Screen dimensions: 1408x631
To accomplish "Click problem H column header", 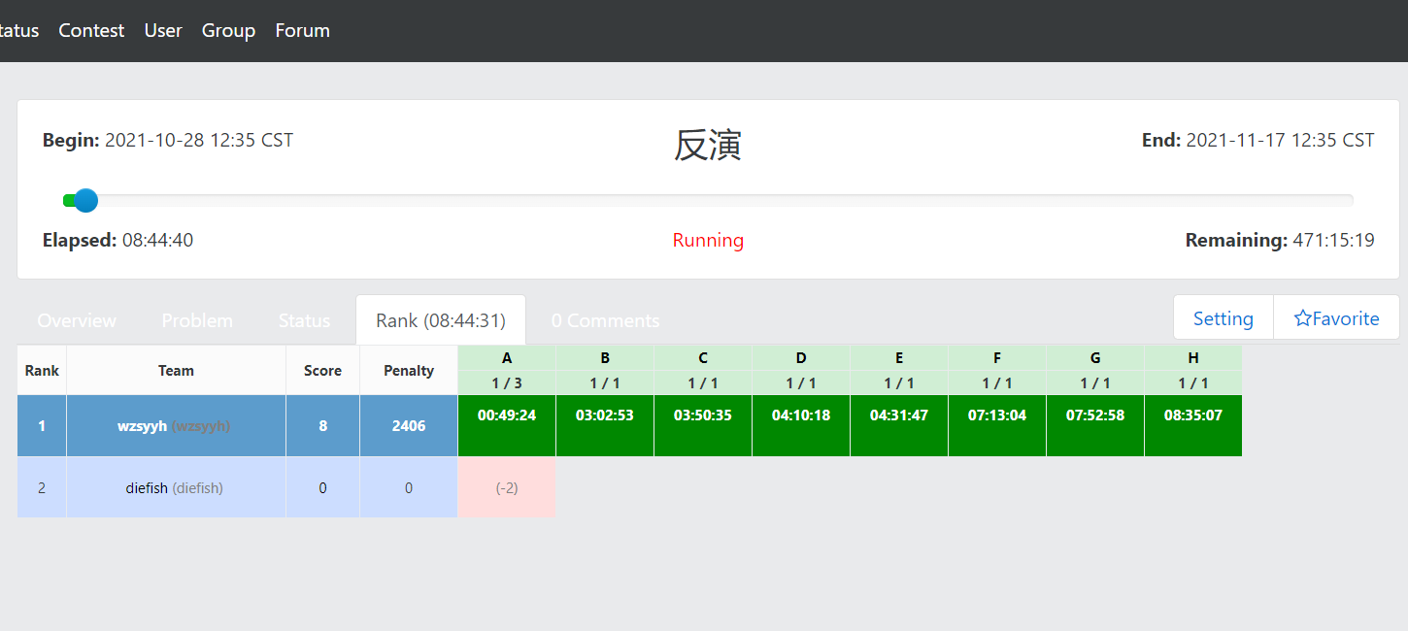I will pyautogui.click(x=1192, y=358).
